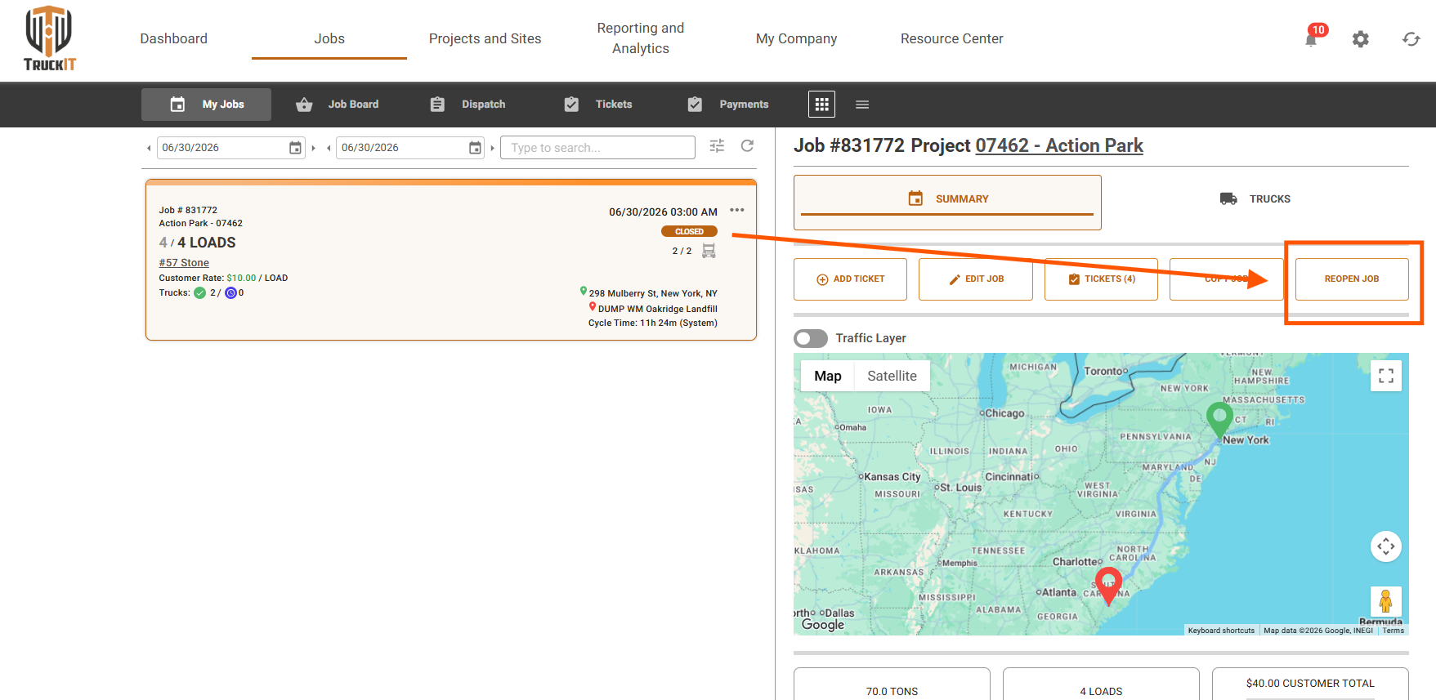Open project 07462 - Action Park link
This screenshot has height=700, width=1436.
tap(1059, 145)
